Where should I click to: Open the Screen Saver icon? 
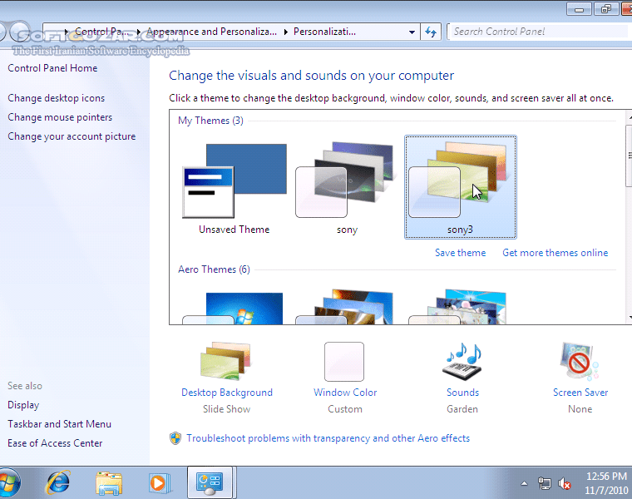[580, 361]
